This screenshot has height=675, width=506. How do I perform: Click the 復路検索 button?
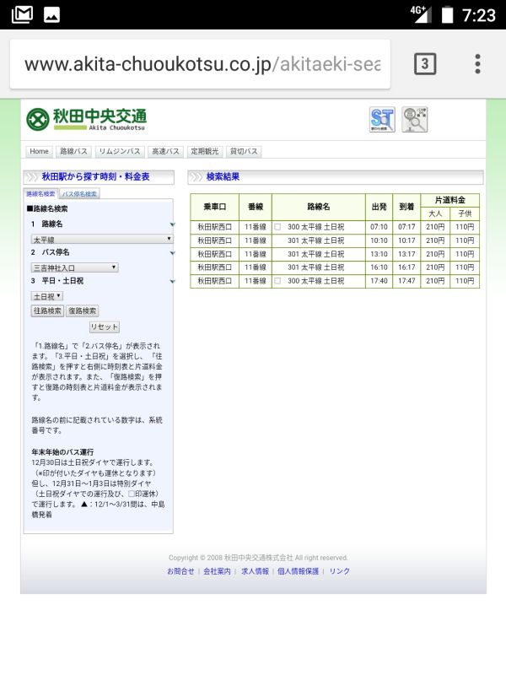point(82,310)
